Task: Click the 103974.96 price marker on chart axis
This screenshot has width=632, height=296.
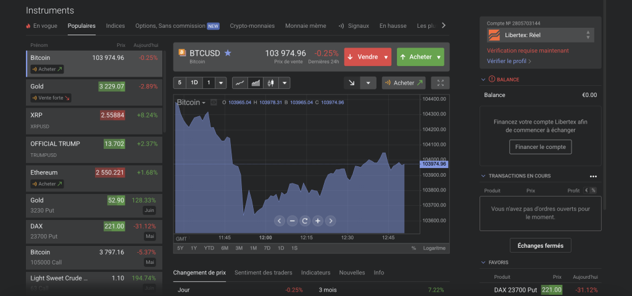Action: (434, 164)
